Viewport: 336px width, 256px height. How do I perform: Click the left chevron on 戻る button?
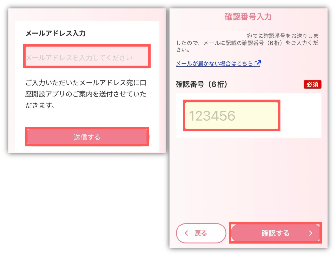pyautogui.click(x=186, y=233)
